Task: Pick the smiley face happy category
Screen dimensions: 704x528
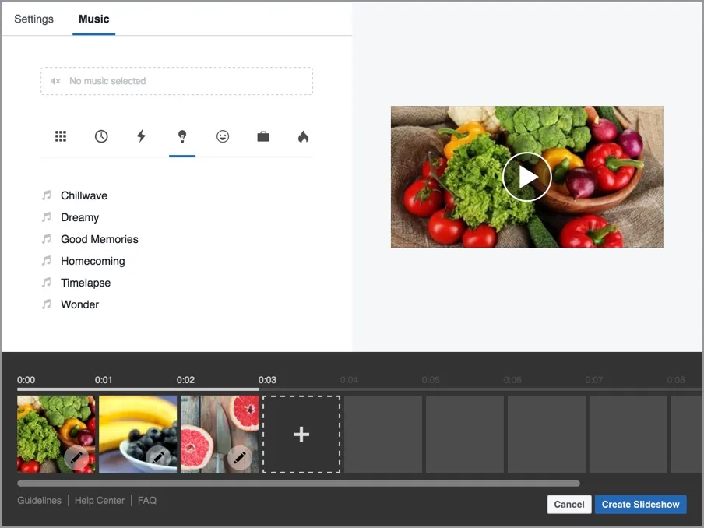Action: point(223,136)
